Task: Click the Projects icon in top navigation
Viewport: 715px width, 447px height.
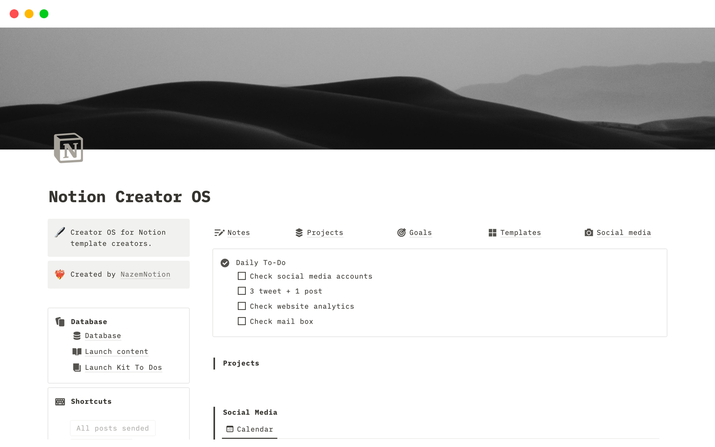Action: [x=299, y=232]
